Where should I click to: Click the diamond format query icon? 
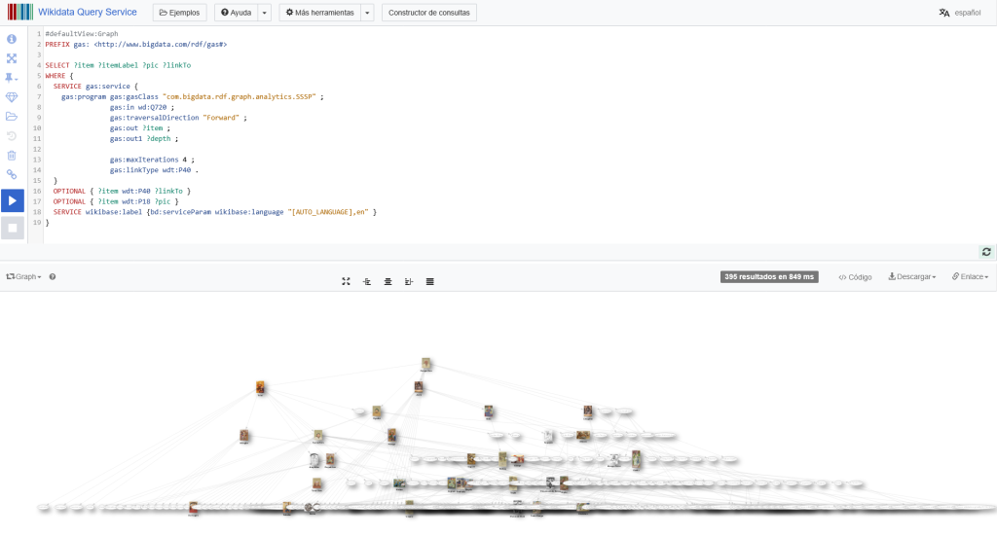coord(12,97)
